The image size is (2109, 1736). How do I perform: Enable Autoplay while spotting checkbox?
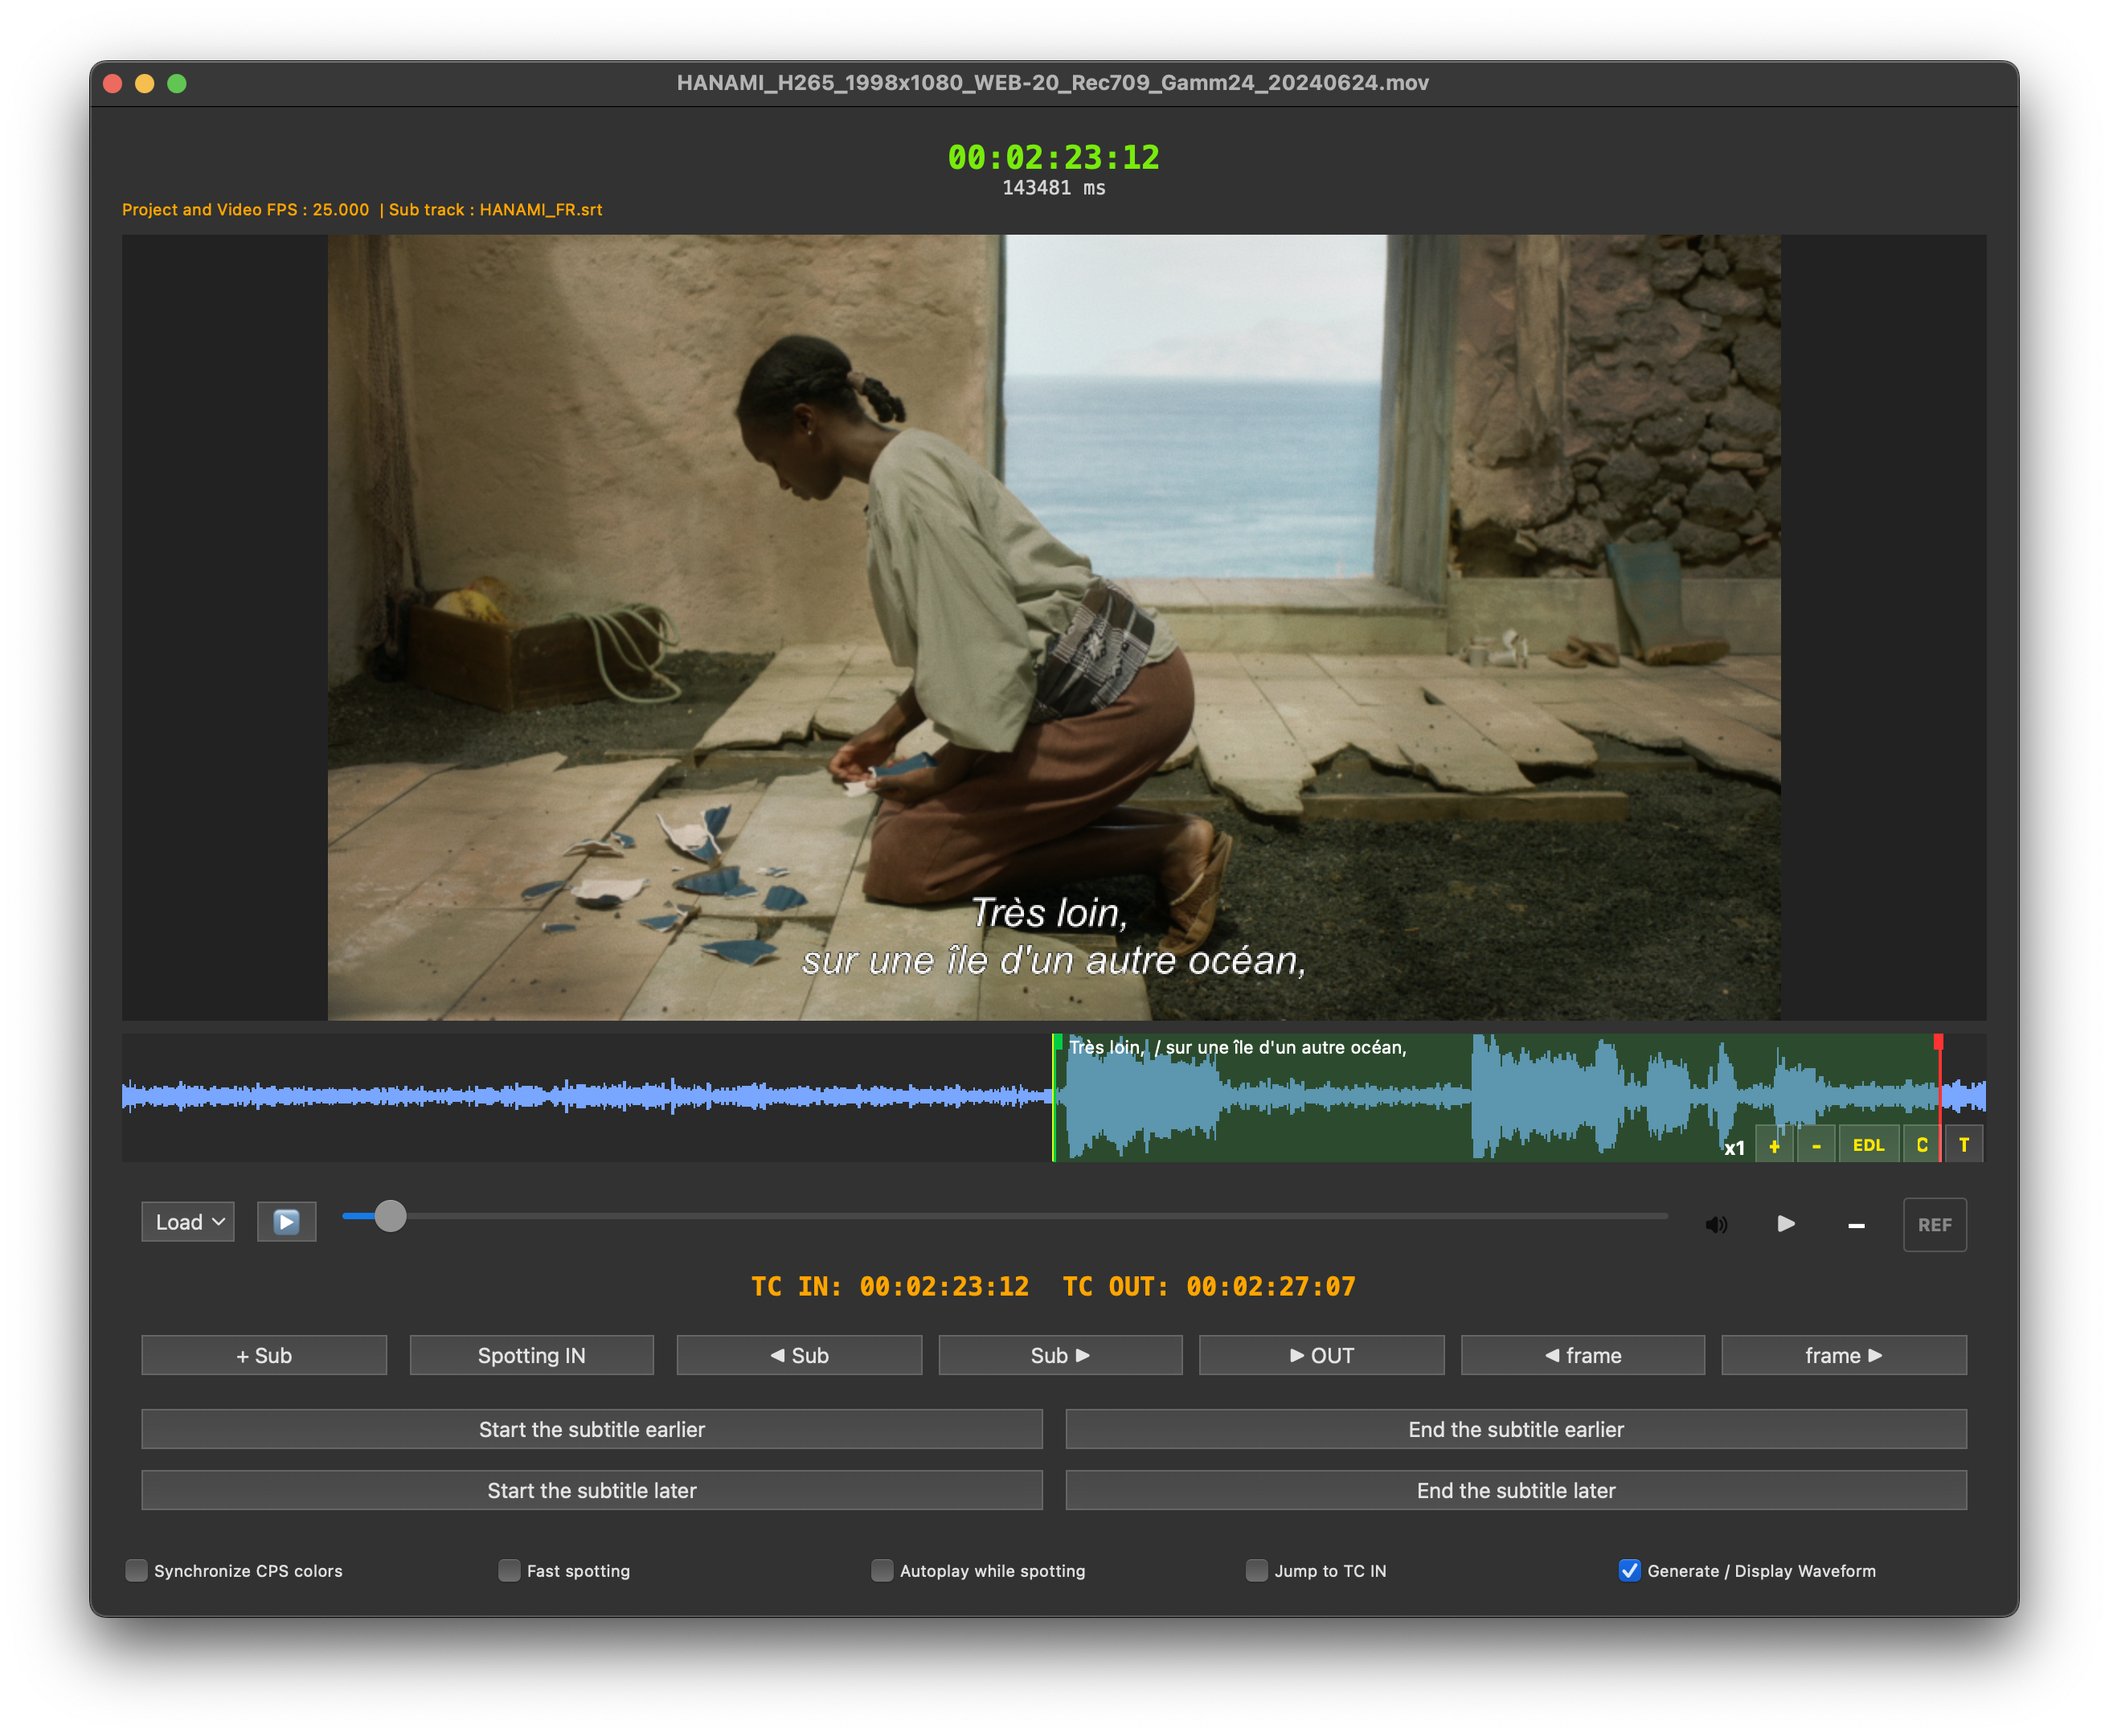tap(882, 1571)
